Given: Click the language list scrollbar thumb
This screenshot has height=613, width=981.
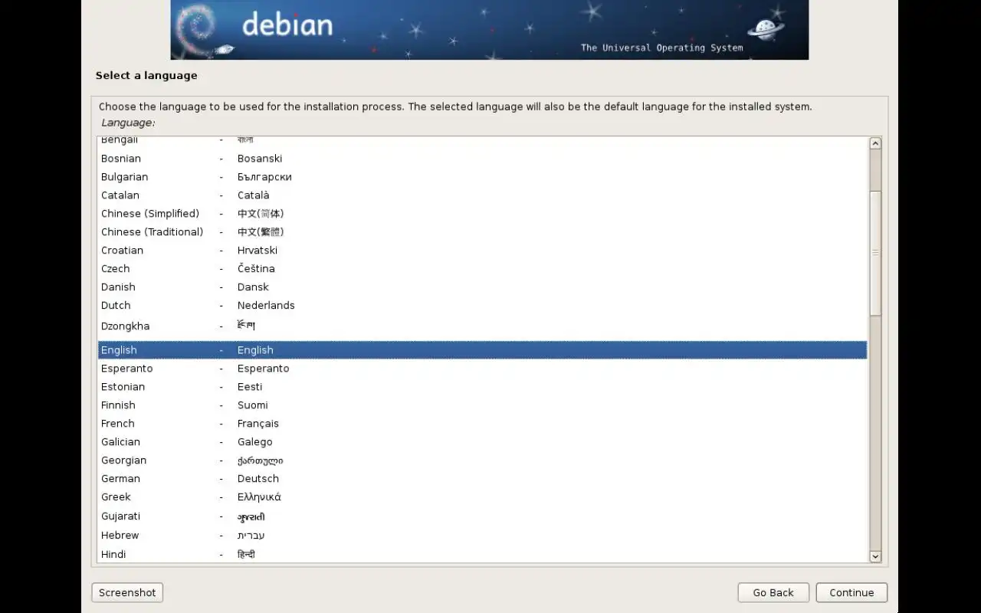Looking at the screenshot, I should (x=875, y=252).
